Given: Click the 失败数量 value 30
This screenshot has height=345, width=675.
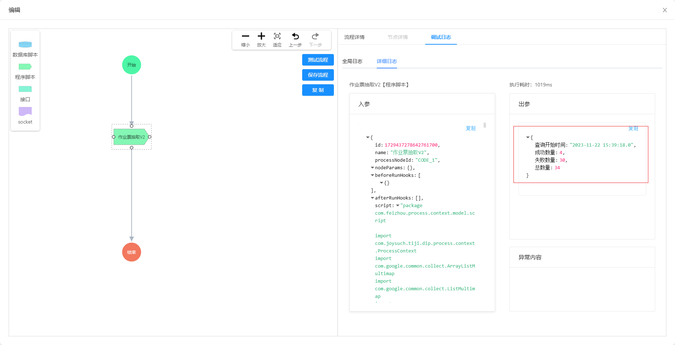Looking at the screenshot, I should point(562,160).
